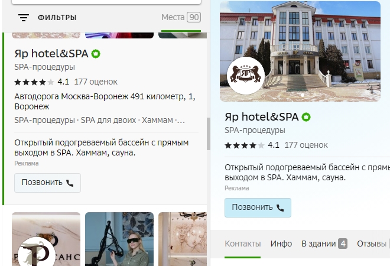Click the ФИЛЬТРЫ label
The height and width of the screenshot is (266, 390).
[57, 18]
